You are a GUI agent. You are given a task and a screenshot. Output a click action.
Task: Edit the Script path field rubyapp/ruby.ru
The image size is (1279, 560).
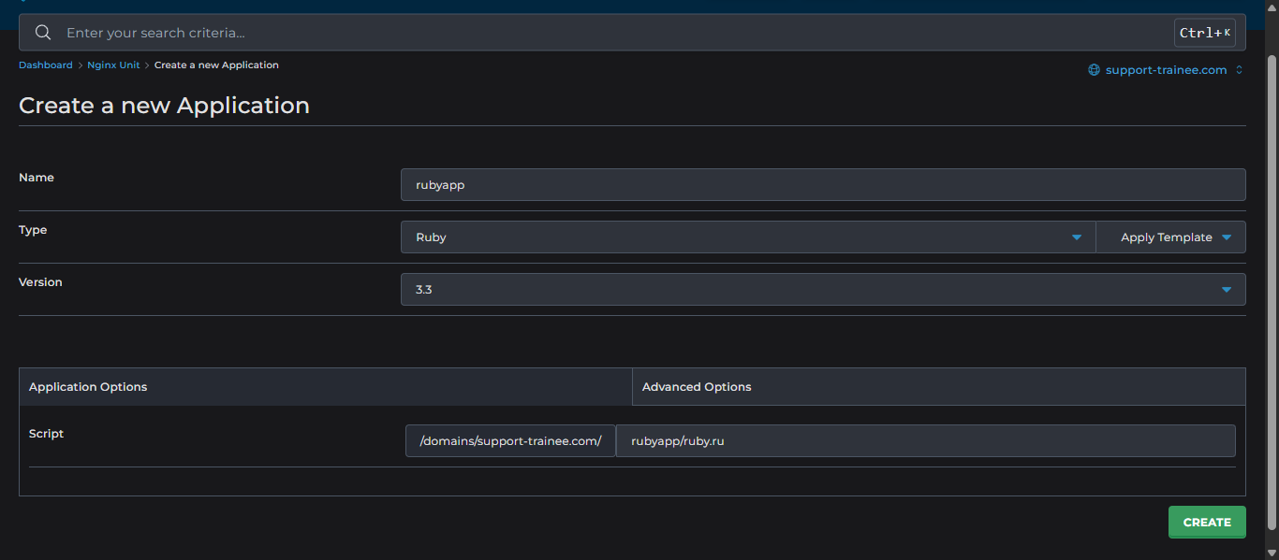(x=926, y=441)
